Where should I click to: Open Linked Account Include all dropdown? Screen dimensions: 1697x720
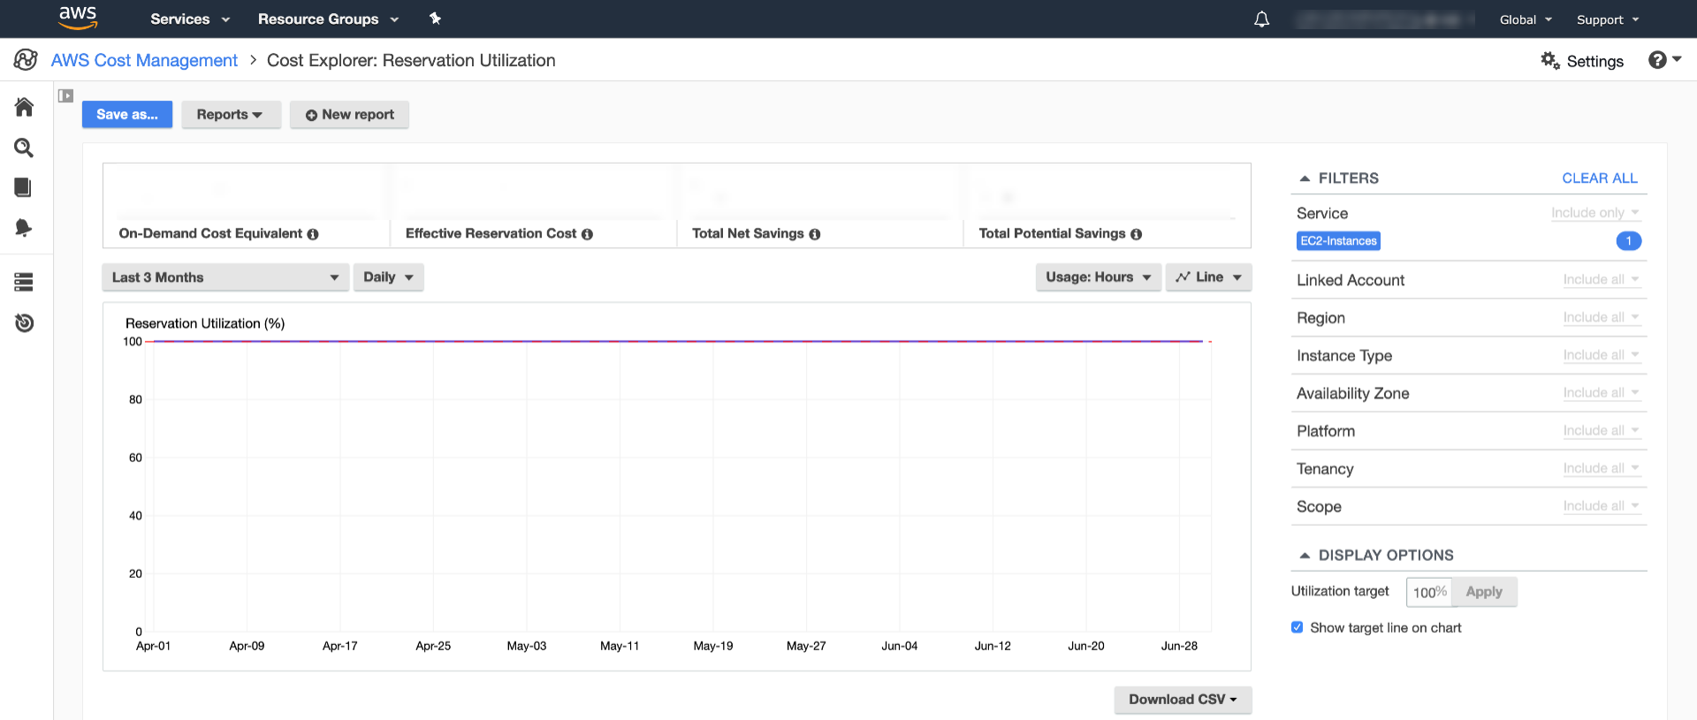1602,279
